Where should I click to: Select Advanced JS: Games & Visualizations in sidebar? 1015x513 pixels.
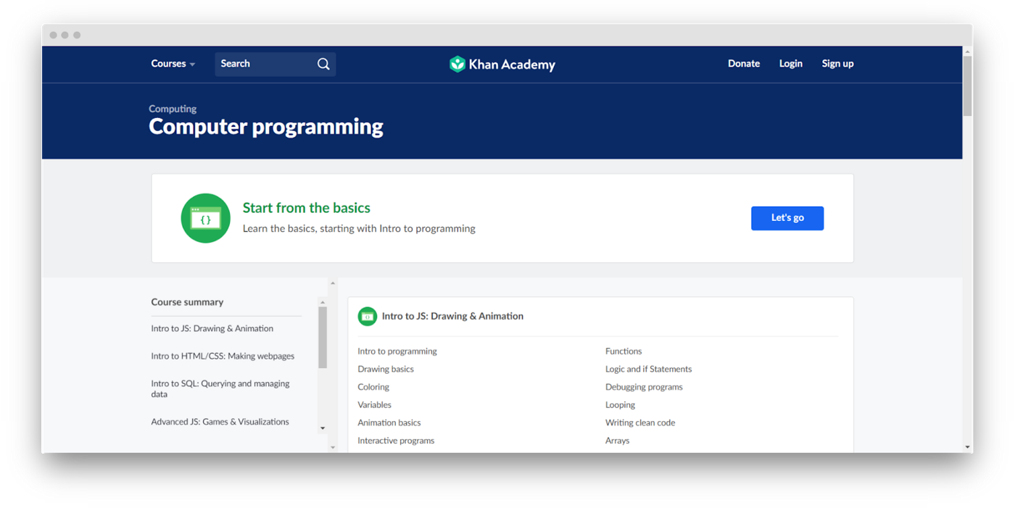220,422
